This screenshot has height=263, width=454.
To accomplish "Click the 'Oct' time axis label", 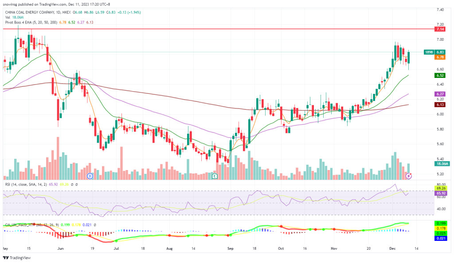I will [281, 248].
